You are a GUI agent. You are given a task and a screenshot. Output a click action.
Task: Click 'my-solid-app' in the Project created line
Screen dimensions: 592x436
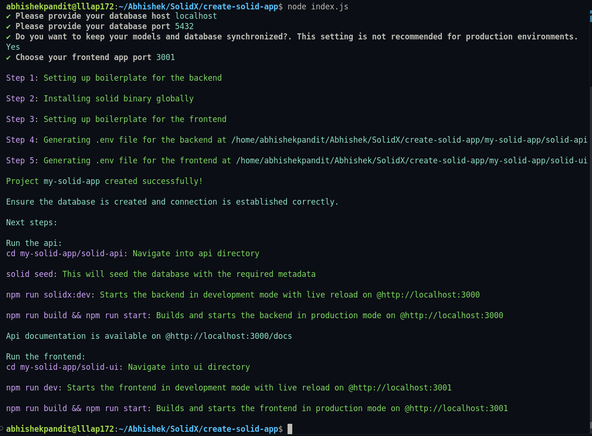(x=72, y=181)
